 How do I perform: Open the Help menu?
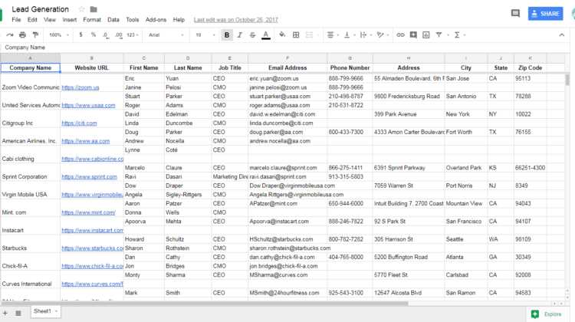(179, 20)
